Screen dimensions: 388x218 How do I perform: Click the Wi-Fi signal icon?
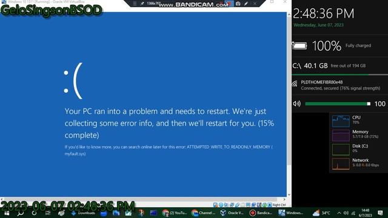(x=295, y=84)
